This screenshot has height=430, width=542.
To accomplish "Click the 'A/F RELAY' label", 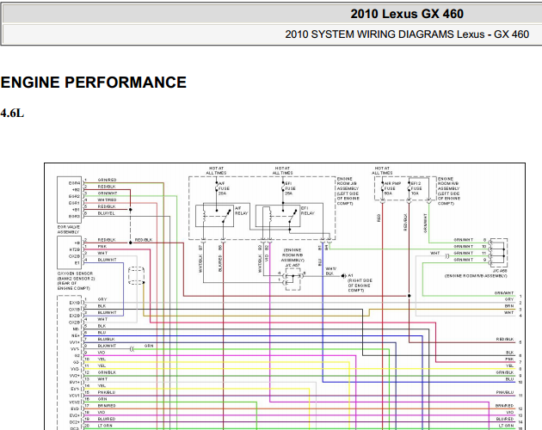I will pyautogui.click(x=241, y=211).
